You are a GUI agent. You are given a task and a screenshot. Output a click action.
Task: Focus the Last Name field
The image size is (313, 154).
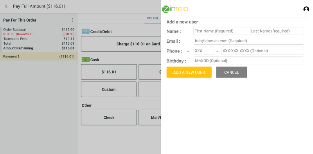pyautogui.click(x=277, y=31)
